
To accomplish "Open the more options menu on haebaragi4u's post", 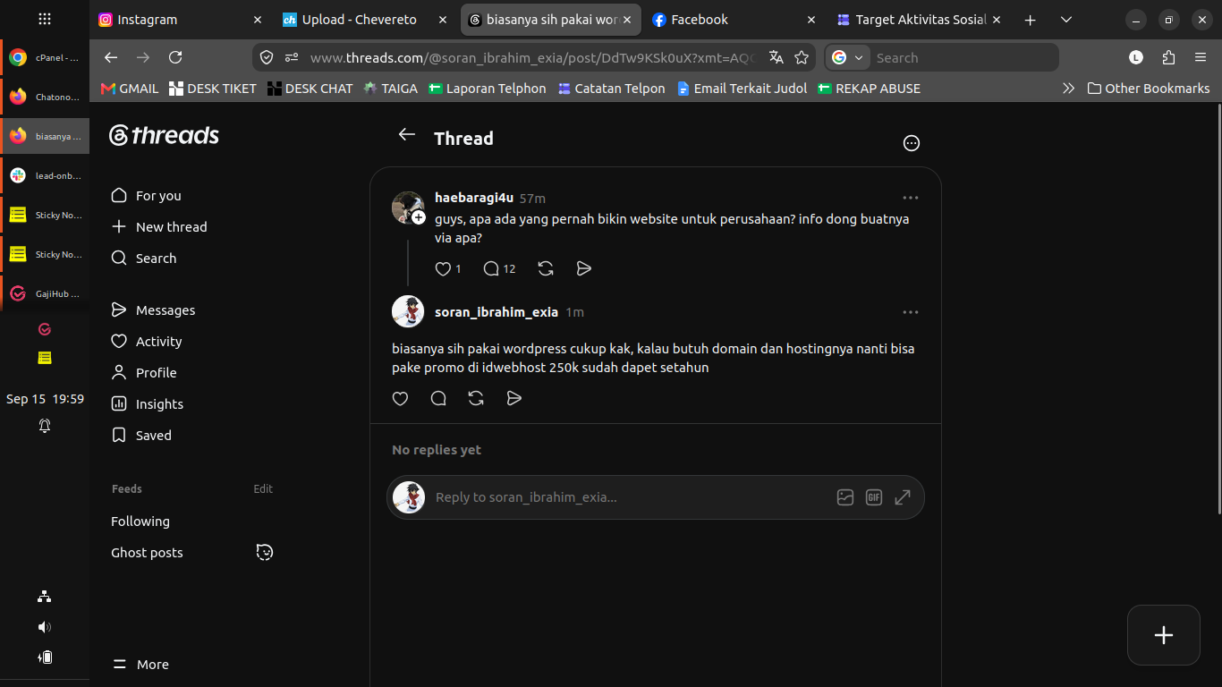I will point(911,198).
